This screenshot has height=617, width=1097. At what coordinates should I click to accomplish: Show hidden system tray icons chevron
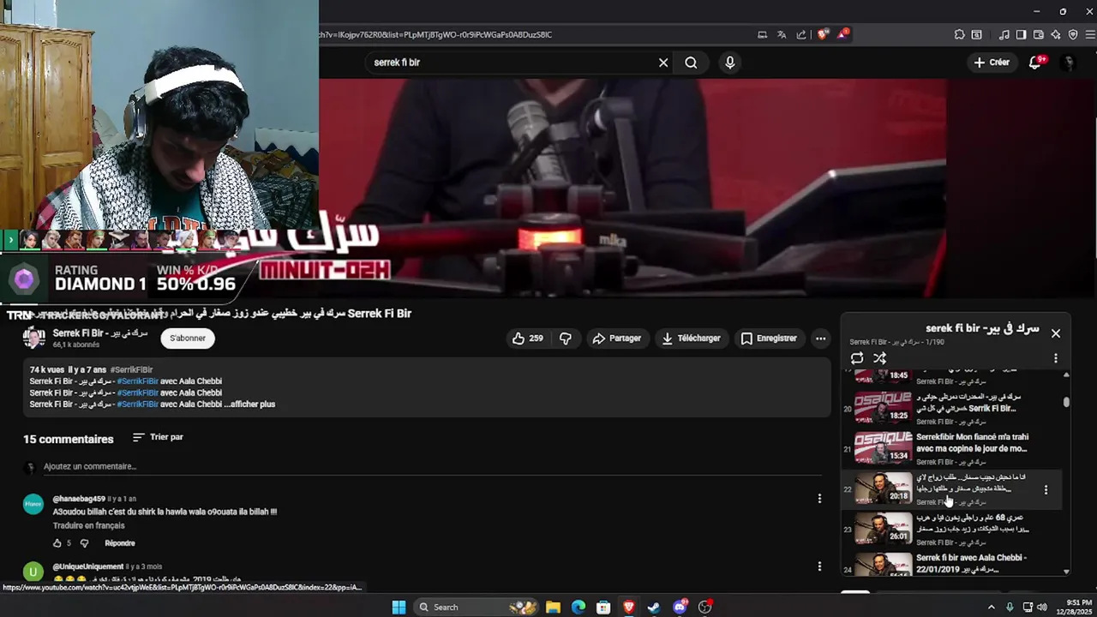992,607
